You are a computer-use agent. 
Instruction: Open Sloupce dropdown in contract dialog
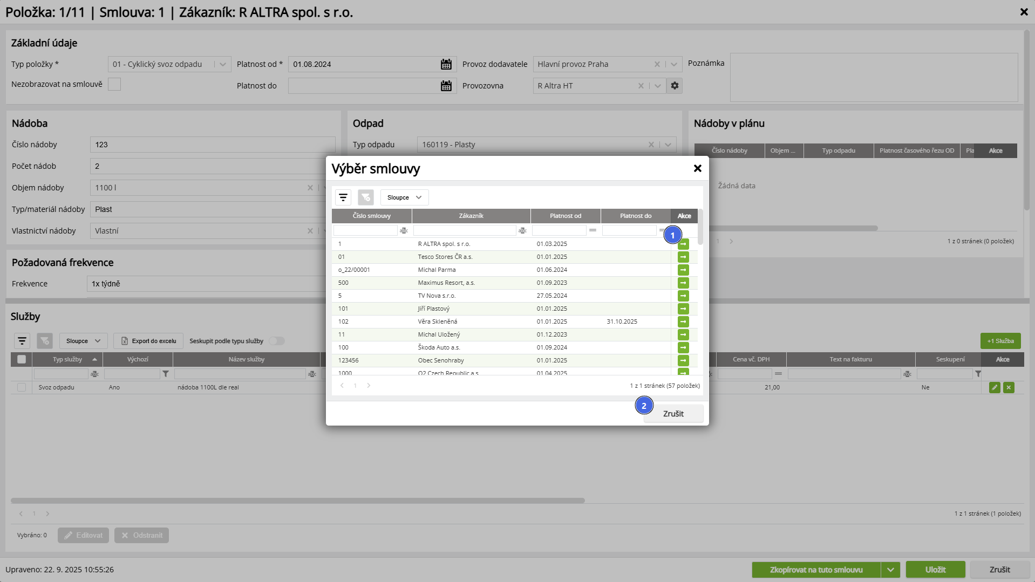pyautogui.click(x=405, y=197)
